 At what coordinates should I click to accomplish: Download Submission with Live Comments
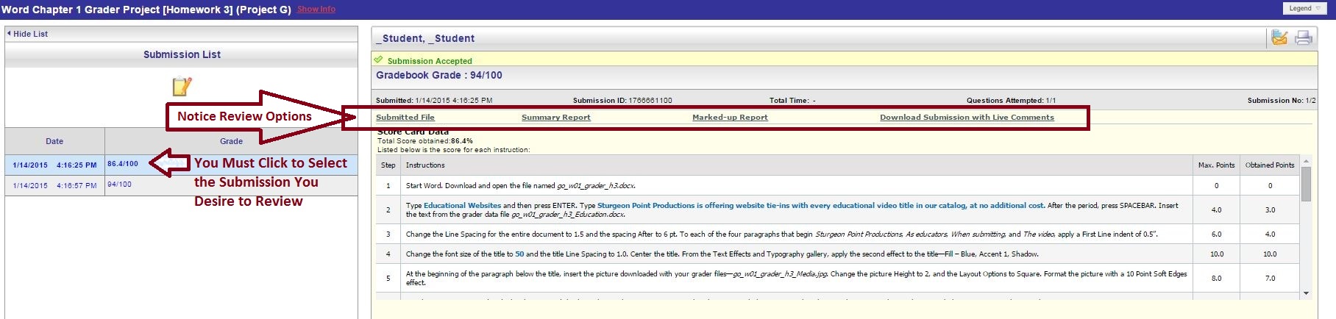click(967, 118)
